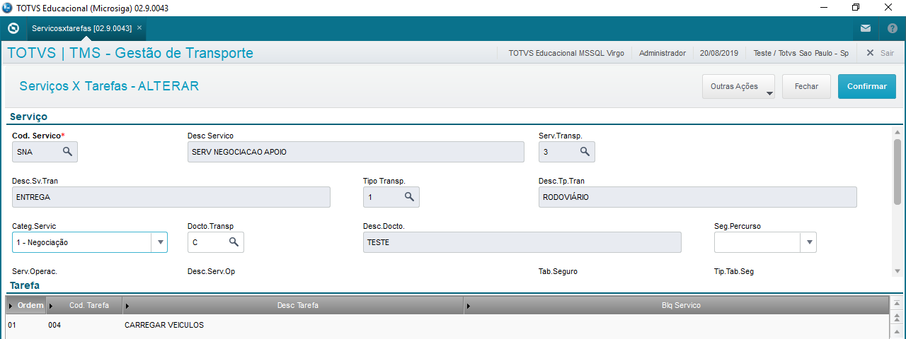Switch to the Servicosxtarefas [02.9.0043] tab

(x=81, y=28)
